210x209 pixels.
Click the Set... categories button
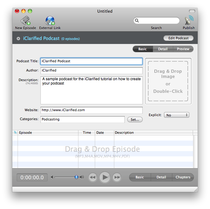(135, 120)
